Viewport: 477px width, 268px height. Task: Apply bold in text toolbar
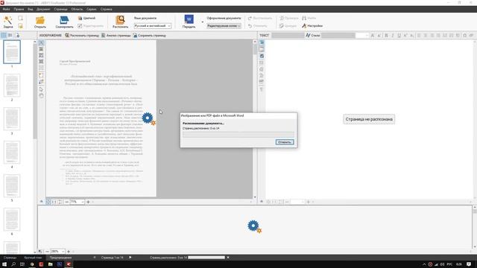coord(386,36)
